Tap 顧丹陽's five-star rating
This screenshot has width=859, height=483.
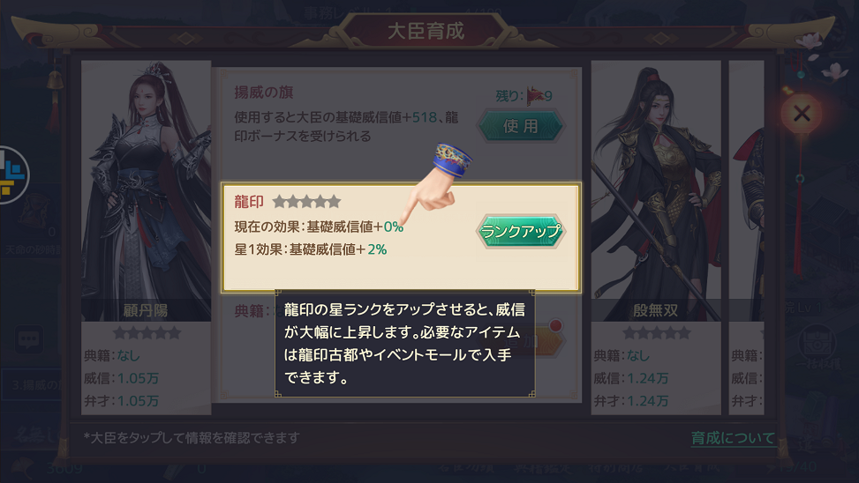(x=147, y=332)
